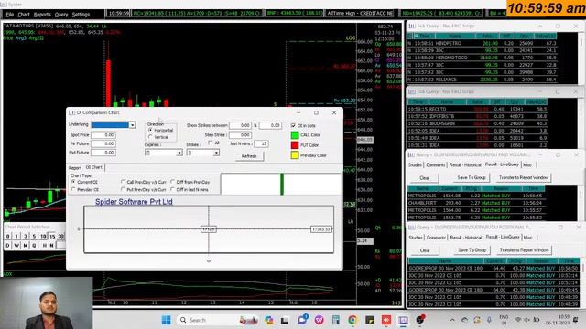The image size is (586, 329).
Task: Open the Wi-Fi network tray icon
Action: [x=518, y=320]
